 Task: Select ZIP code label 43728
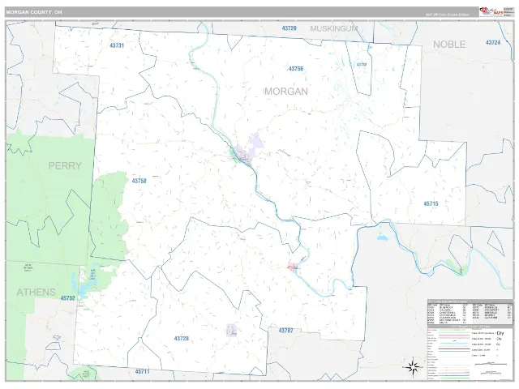pos(182,339)
